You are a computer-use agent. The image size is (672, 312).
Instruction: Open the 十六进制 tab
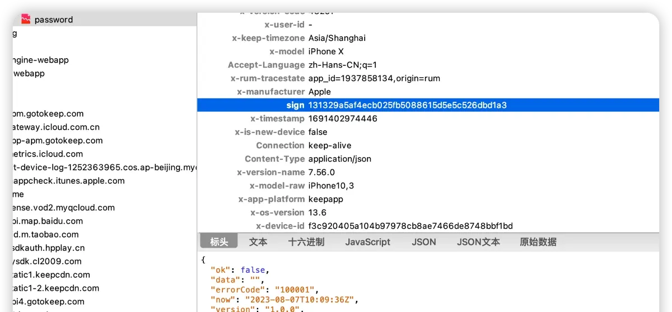(x=306, y=242)
